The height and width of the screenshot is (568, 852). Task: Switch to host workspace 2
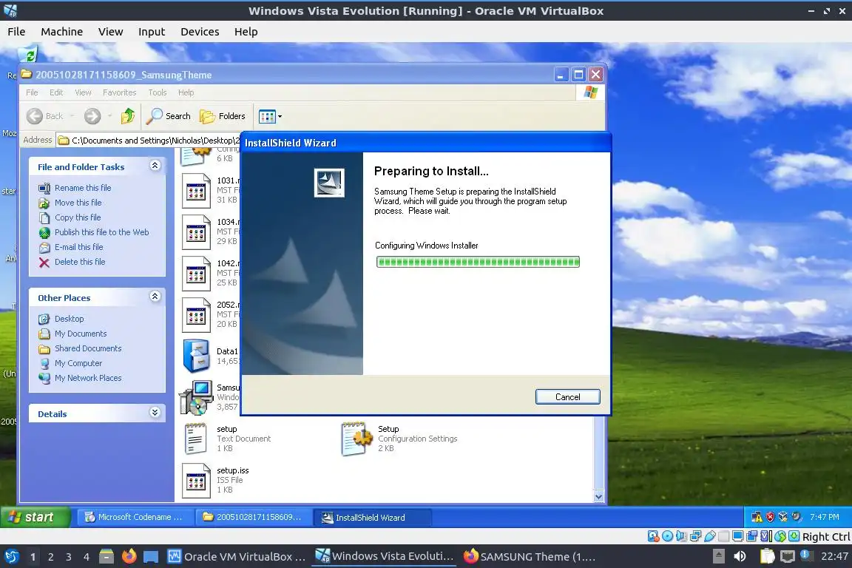[50, 557]
